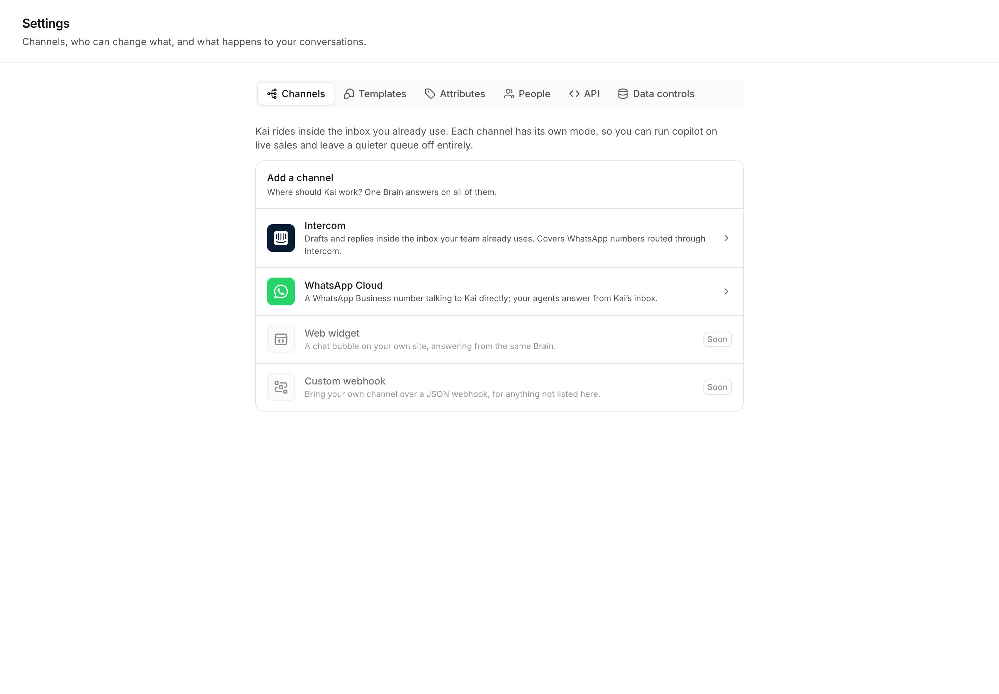Select the Channels tab label
Viewport: 999px width, 694px height.
(303, 93)
